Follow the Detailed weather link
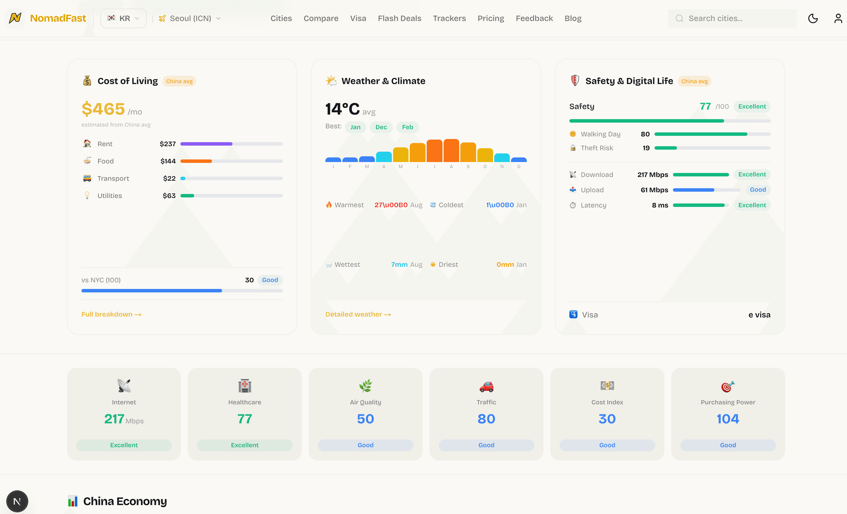Image resolution: width=847 pixels, height=514 pixels. coord(358,314)
